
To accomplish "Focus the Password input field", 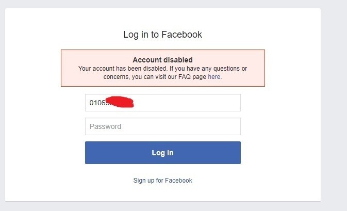I will pos(162,126).
